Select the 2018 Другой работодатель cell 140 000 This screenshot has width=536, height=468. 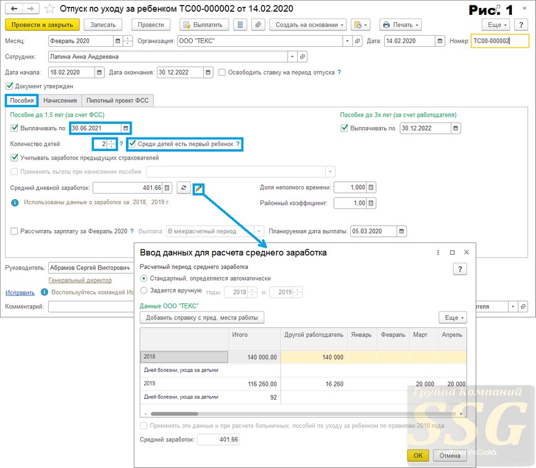pos(314,357)
